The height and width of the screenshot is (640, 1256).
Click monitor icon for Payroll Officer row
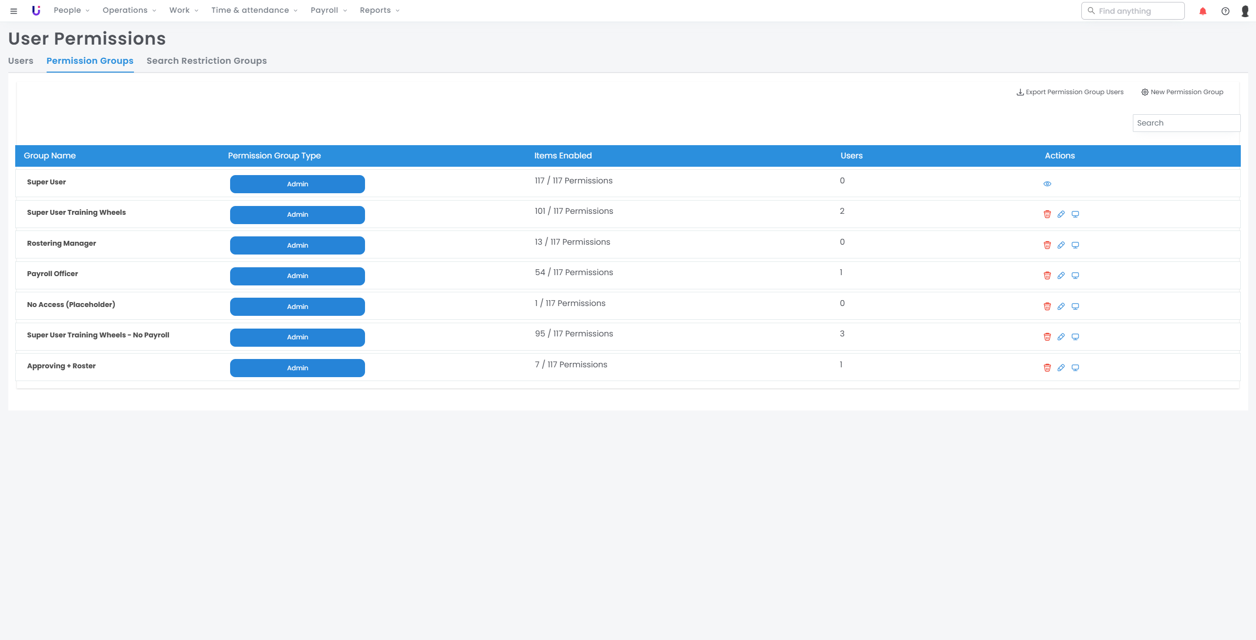click(1075, 276)
